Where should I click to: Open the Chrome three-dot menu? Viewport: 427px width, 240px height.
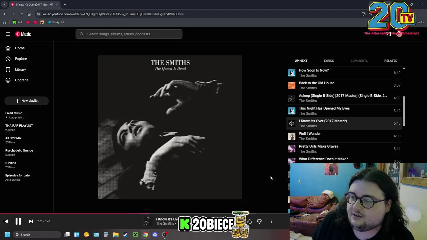pos(422,14)
